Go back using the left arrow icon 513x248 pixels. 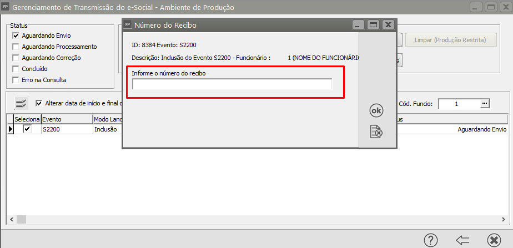462,240
